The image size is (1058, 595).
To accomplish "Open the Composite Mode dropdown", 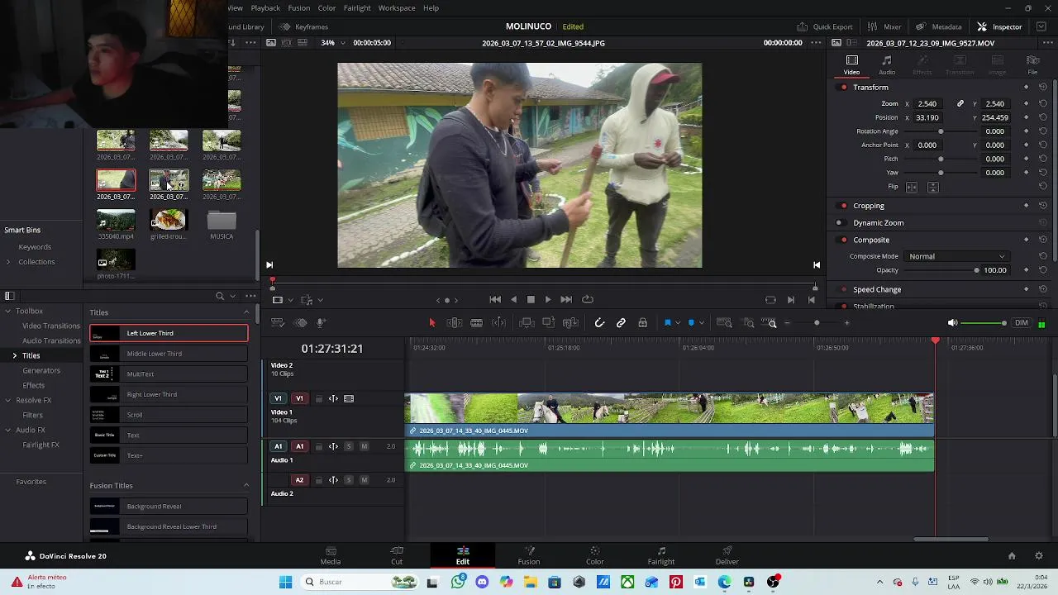I will (956, 256).
